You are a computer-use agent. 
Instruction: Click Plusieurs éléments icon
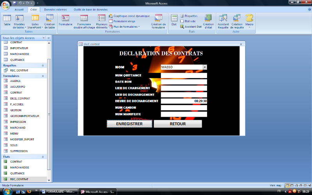102,22
